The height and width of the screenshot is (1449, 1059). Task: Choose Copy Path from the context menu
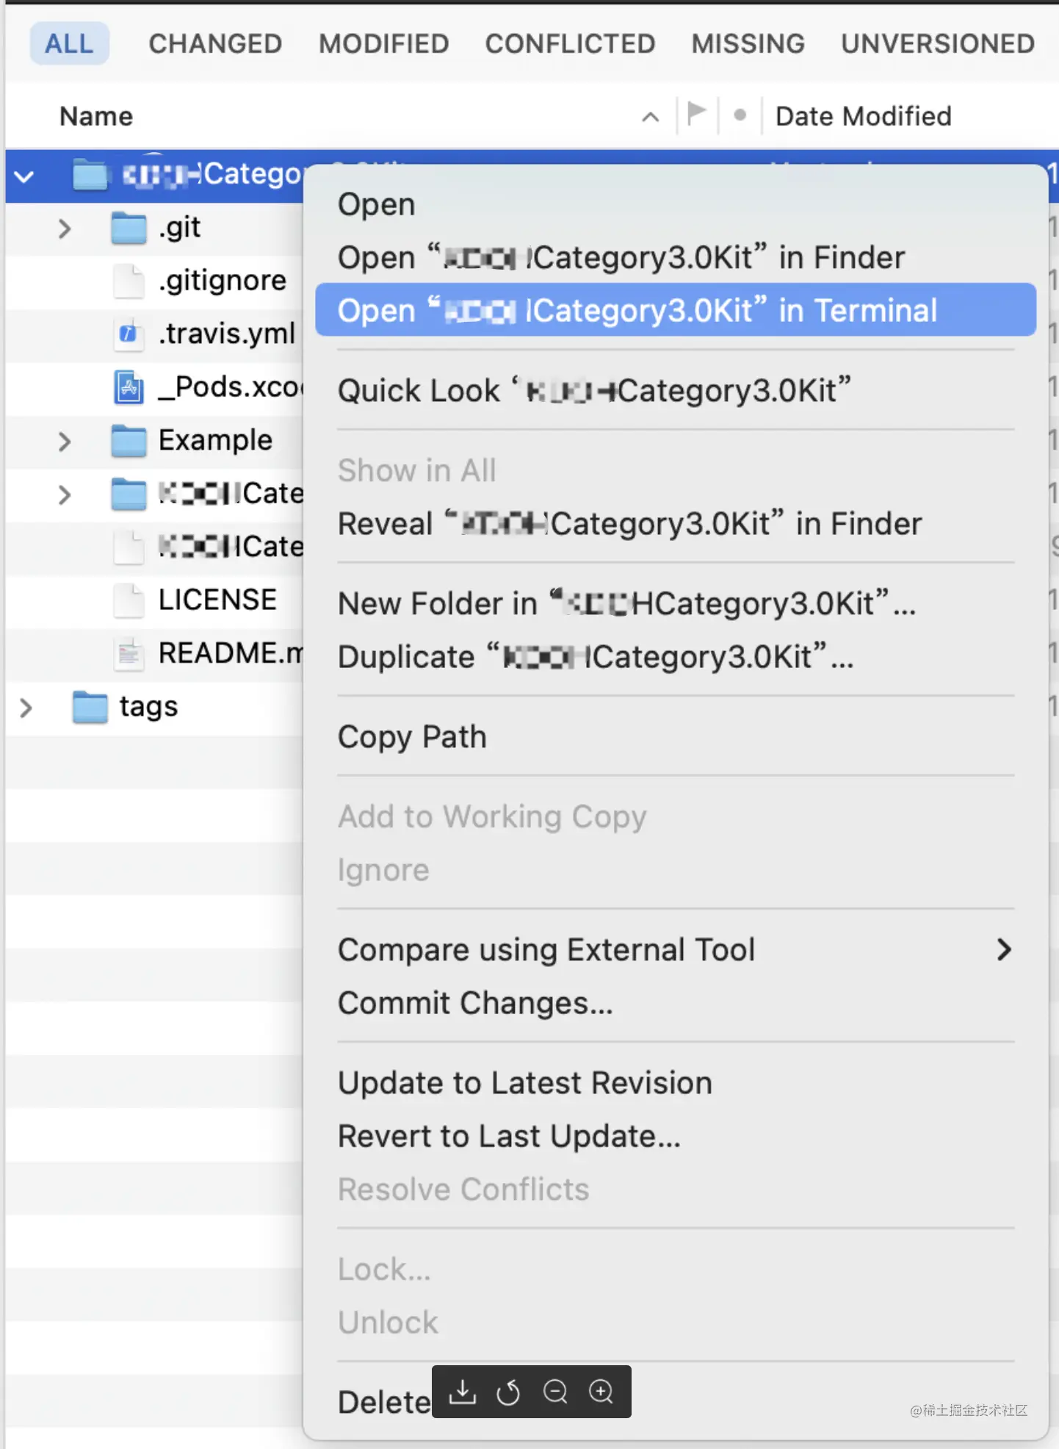412,737
